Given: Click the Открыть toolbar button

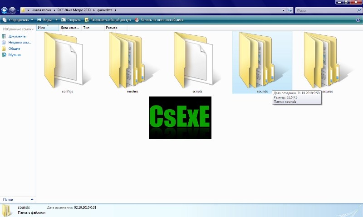Looking at the screenshot, I should point(70,20).
